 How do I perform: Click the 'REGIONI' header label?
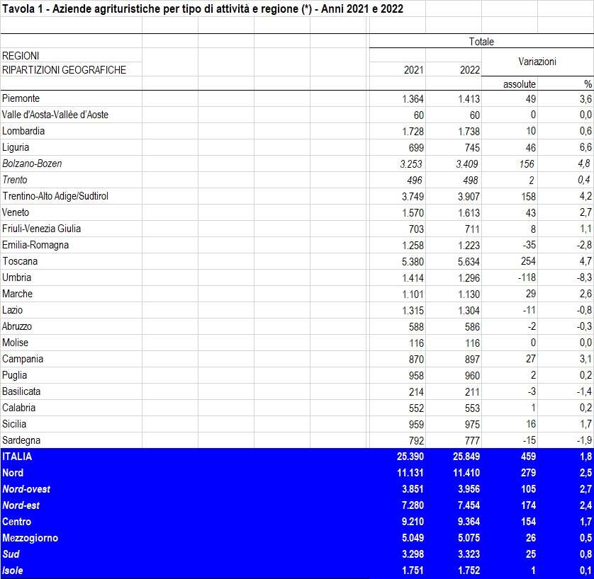(21, 55)
